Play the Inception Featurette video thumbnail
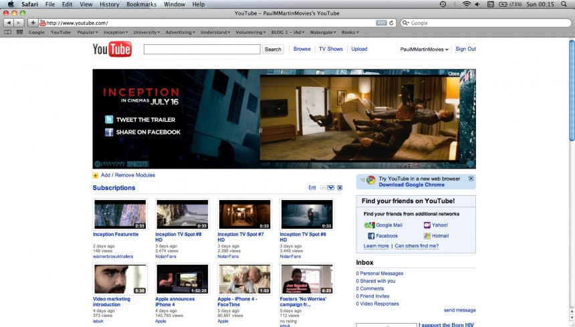This screenshot has width=575, height=327. click(x=120, y=215)
